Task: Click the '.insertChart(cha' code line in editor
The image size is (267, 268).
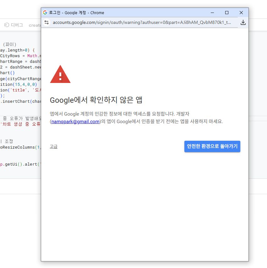Action: point(20,101)
